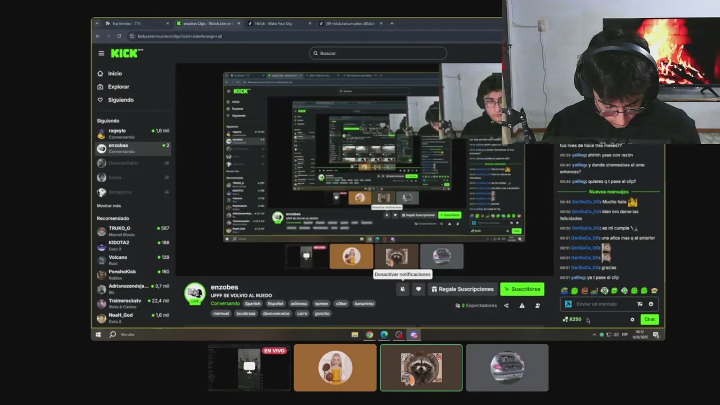Select the c0ker tag

[341, 304]
